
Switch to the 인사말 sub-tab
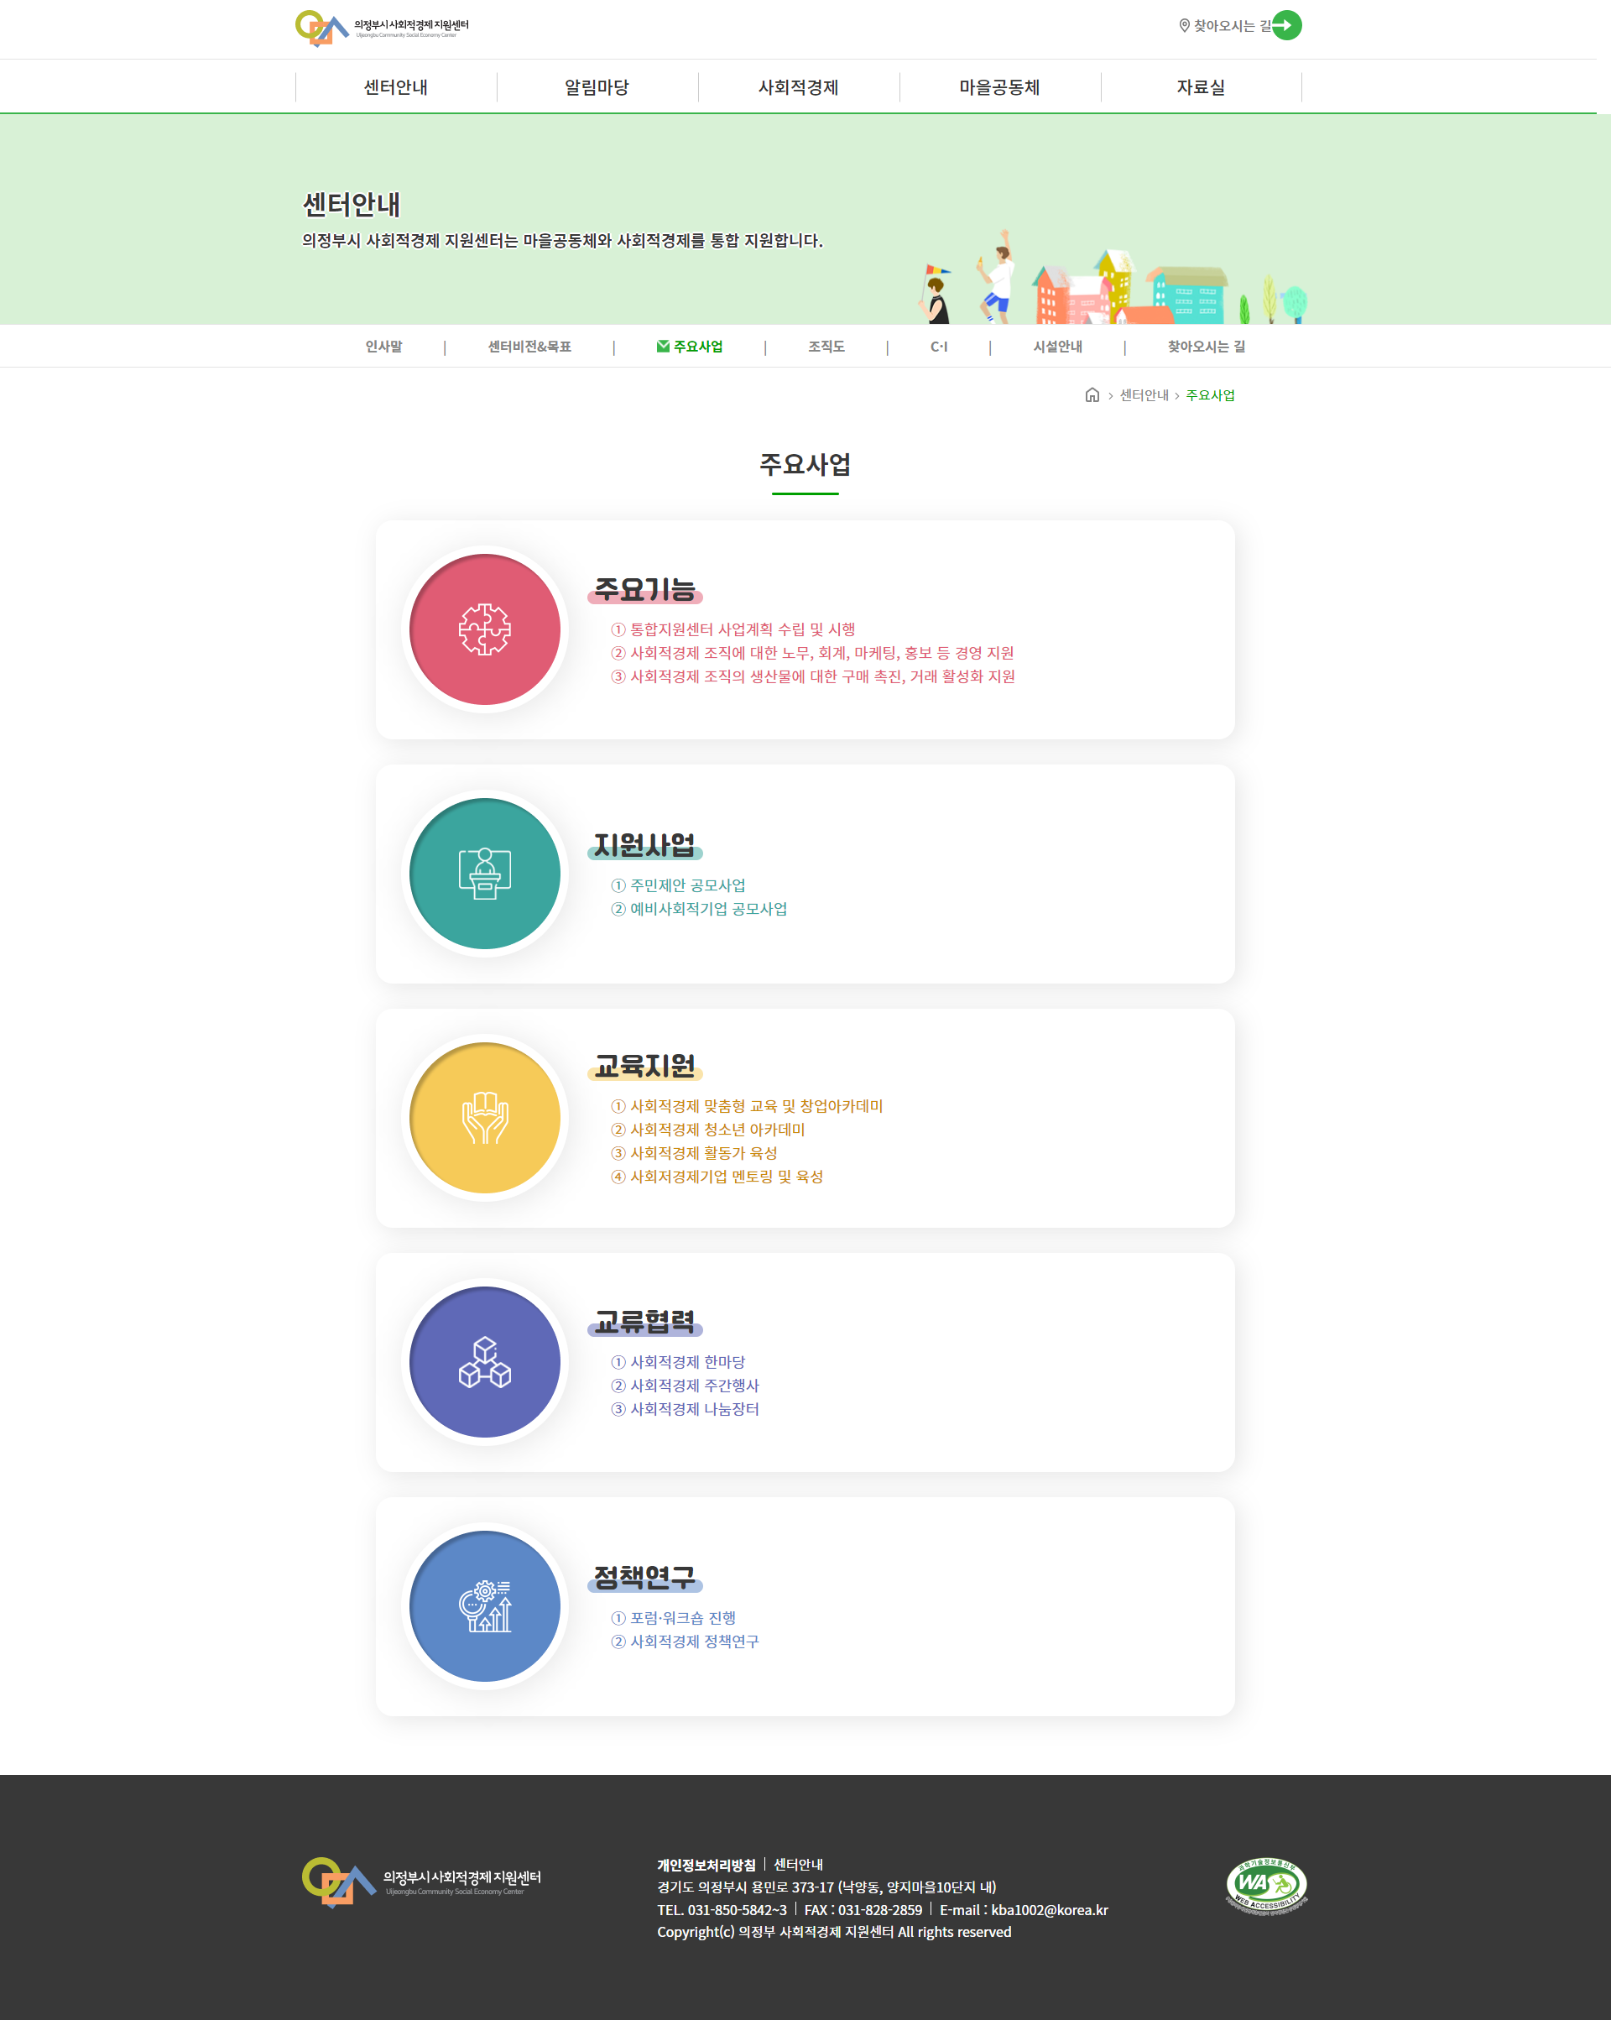(x=383, y=347)
